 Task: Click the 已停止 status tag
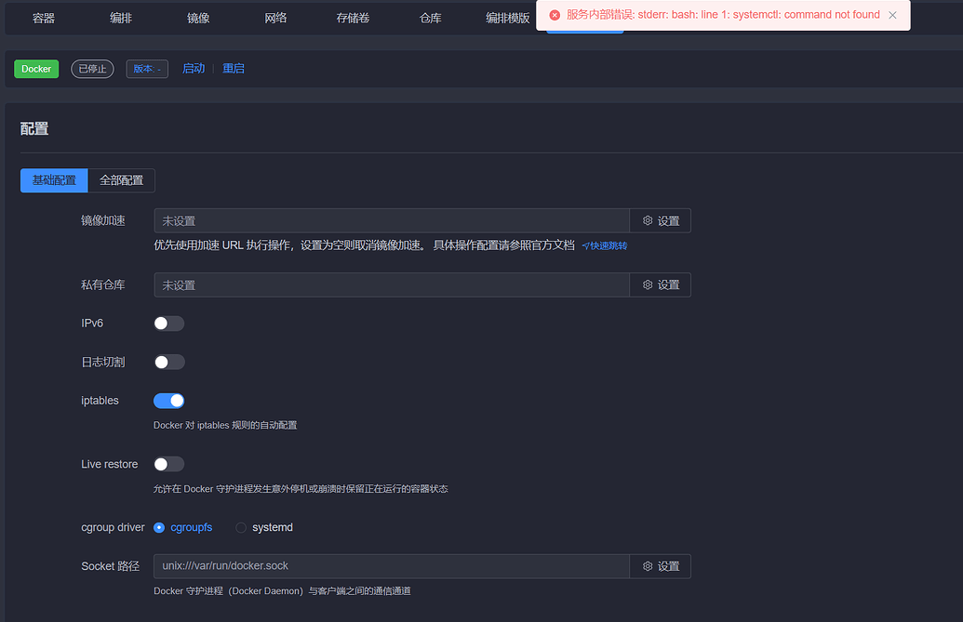(93, 69)
